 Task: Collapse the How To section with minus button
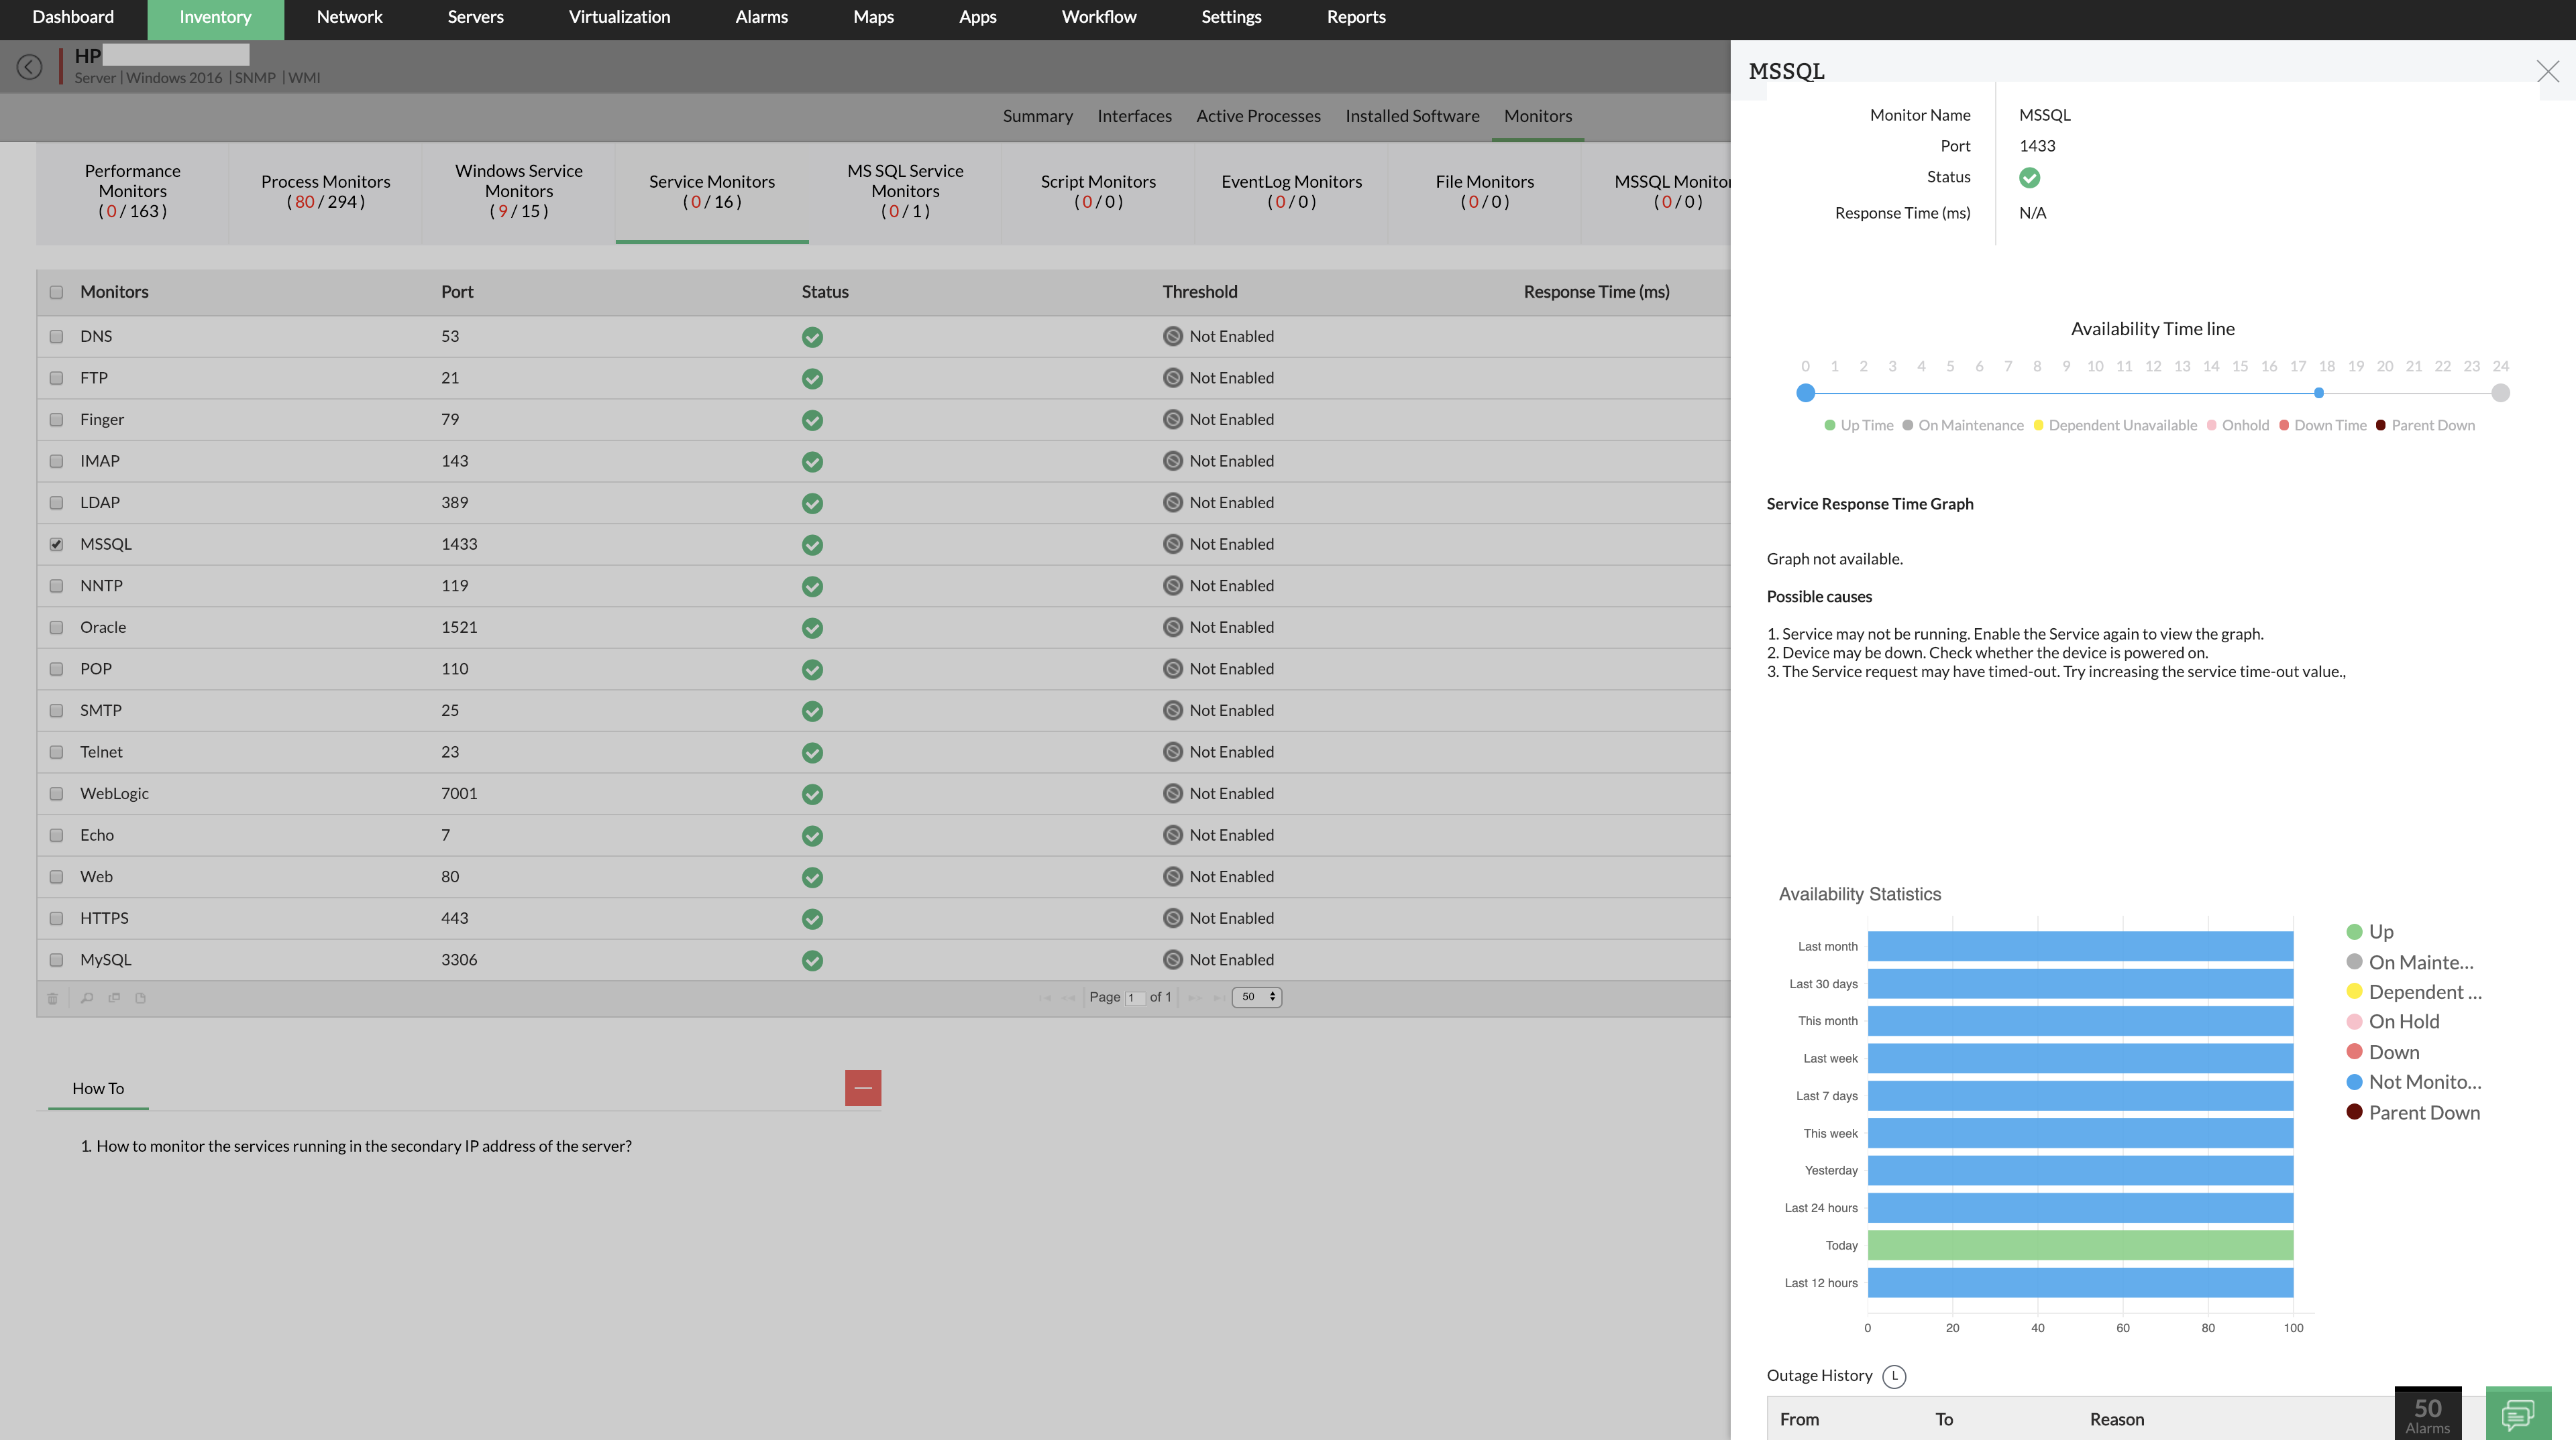point(863,1086)
